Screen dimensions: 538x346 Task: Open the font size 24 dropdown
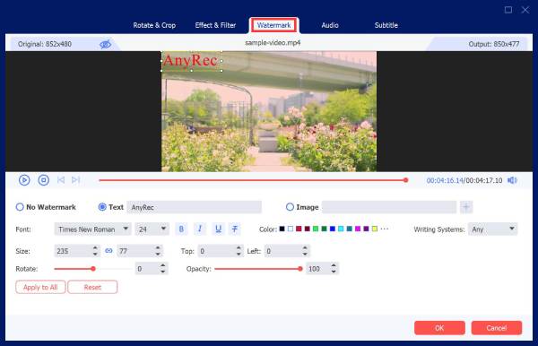152,229
